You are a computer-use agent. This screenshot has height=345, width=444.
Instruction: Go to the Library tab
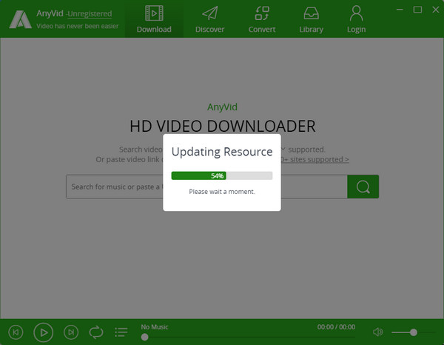[312, 19]
